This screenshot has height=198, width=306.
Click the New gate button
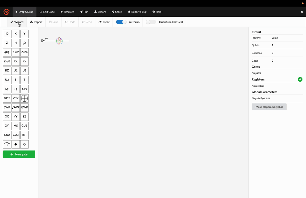click(19, 154)
